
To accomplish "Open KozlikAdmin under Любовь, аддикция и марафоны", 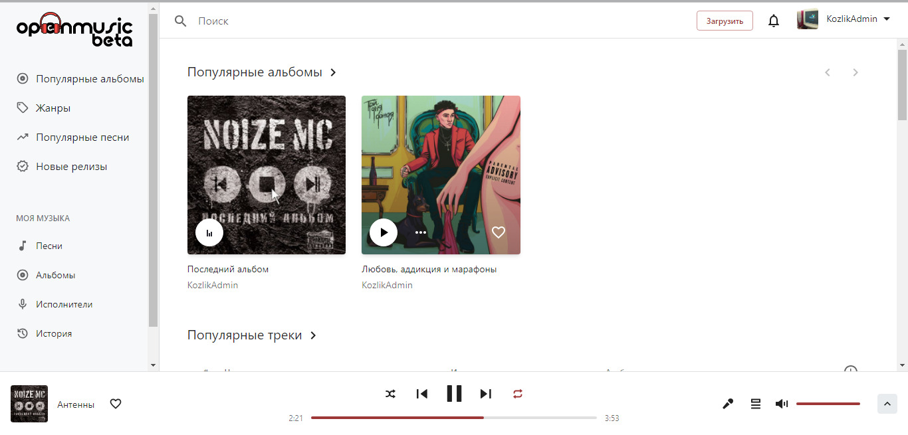I will 387,285.
